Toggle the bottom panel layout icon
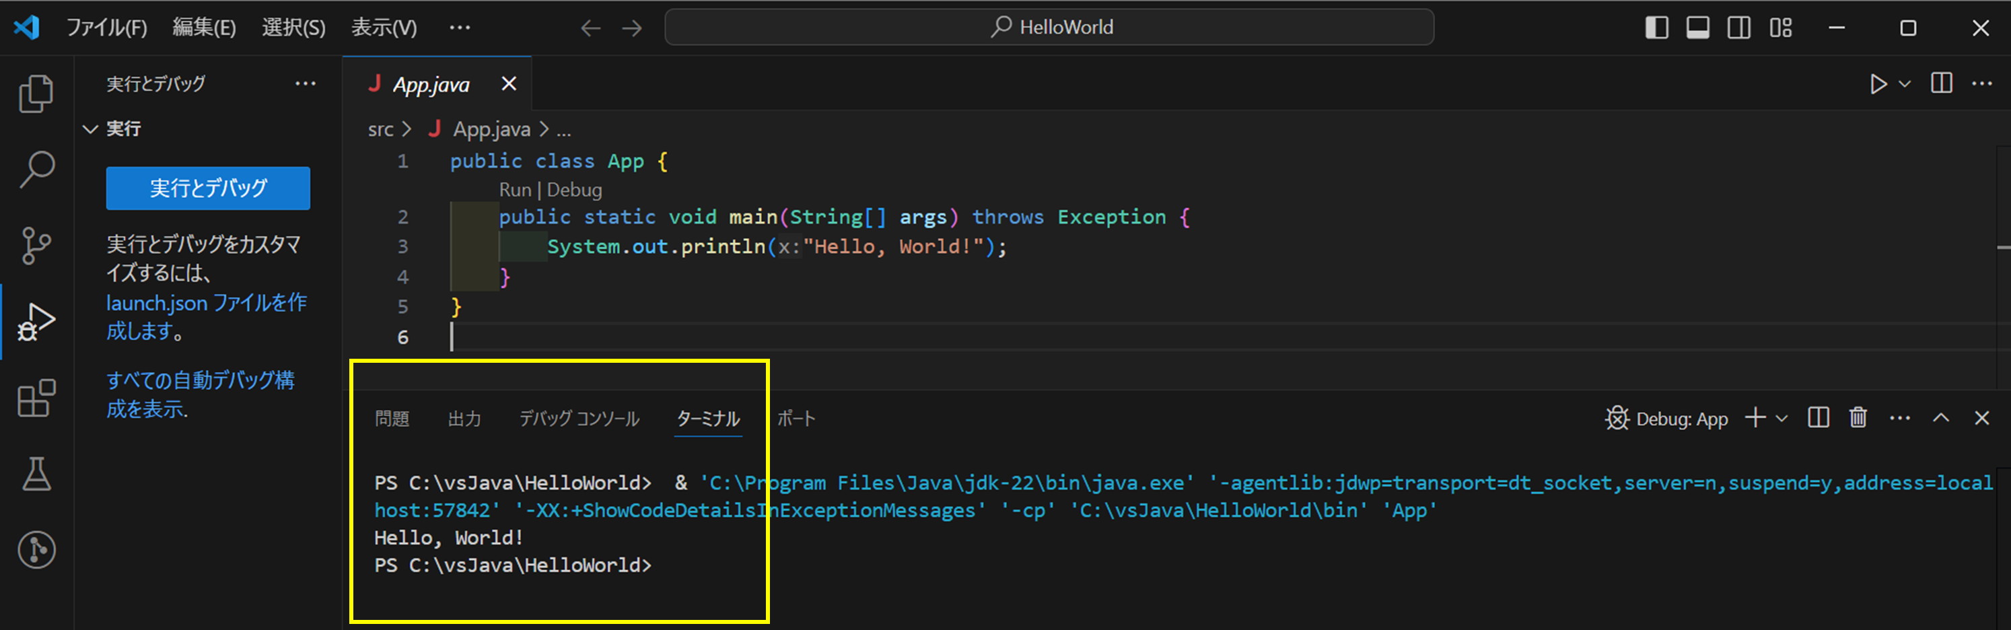 pos(1698,28)
